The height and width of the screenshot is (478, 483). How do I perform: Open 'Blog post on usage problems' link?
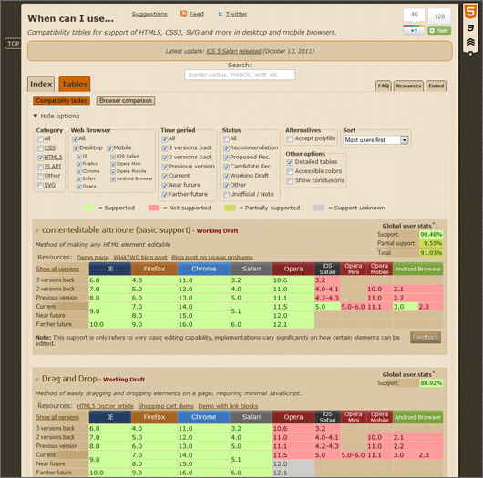click(212, 258)
